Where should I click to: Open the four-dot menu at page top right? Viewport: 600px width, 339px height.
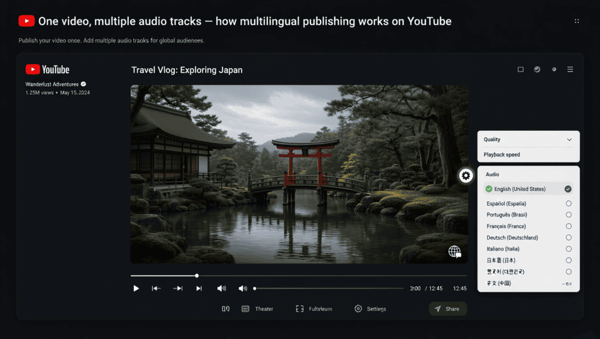tap(577, 21)
